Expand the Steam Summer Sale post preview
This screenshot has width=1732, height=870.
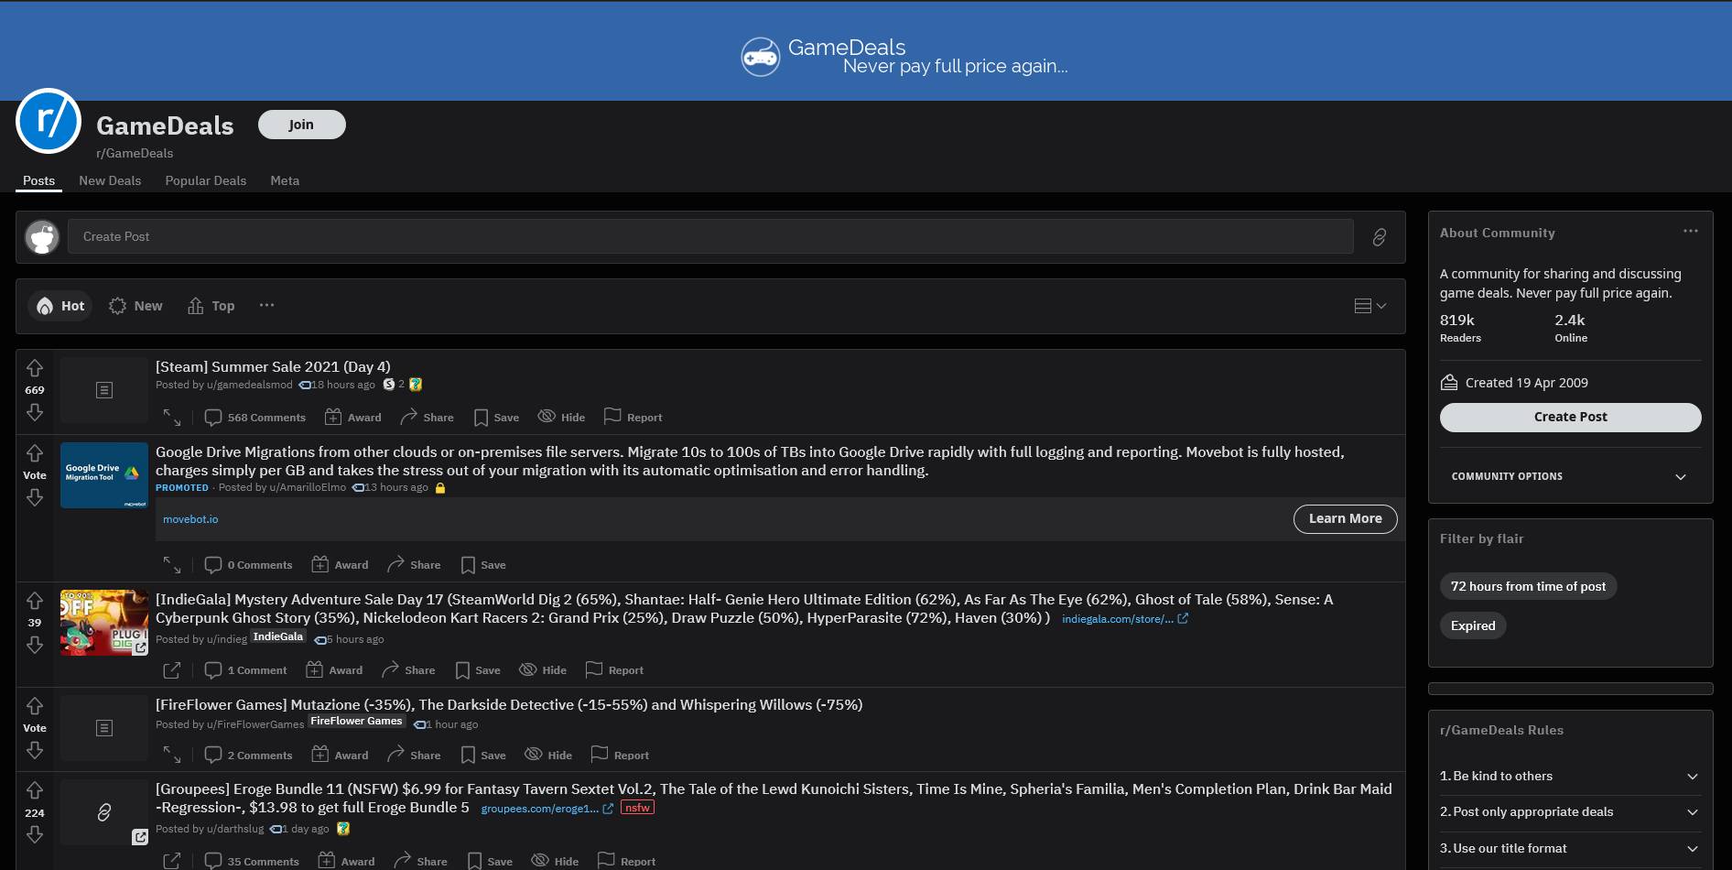172,418
